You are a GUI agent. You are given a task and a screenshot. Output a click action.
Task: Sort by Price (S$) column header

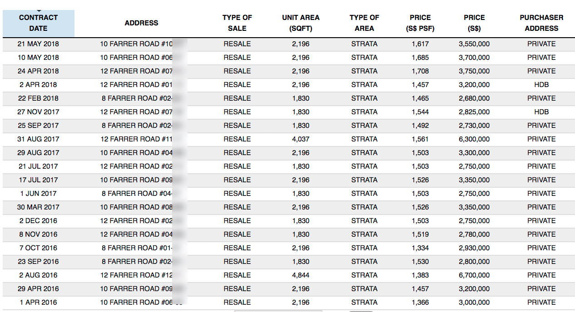click(474, 23)
